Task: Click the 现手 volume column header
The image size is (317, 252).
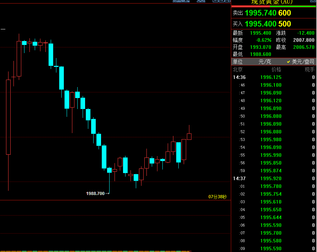Action: [310, 69]
